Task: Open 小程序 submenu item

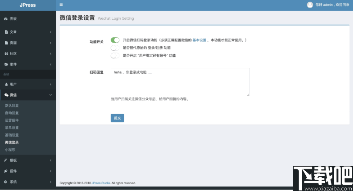Action: (10, 150)
